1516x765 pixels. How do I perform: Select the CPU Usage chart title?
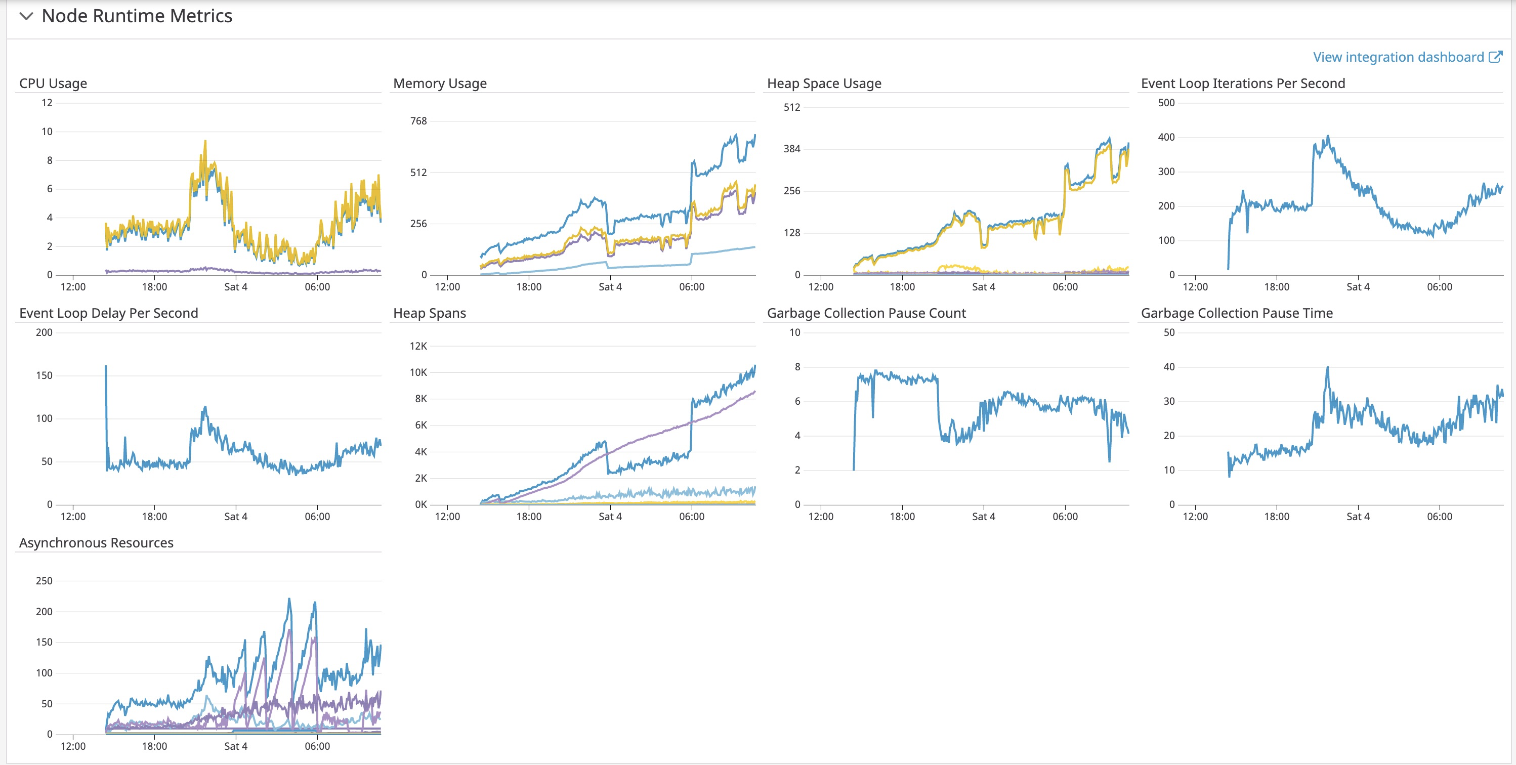[x=53, y=83]
